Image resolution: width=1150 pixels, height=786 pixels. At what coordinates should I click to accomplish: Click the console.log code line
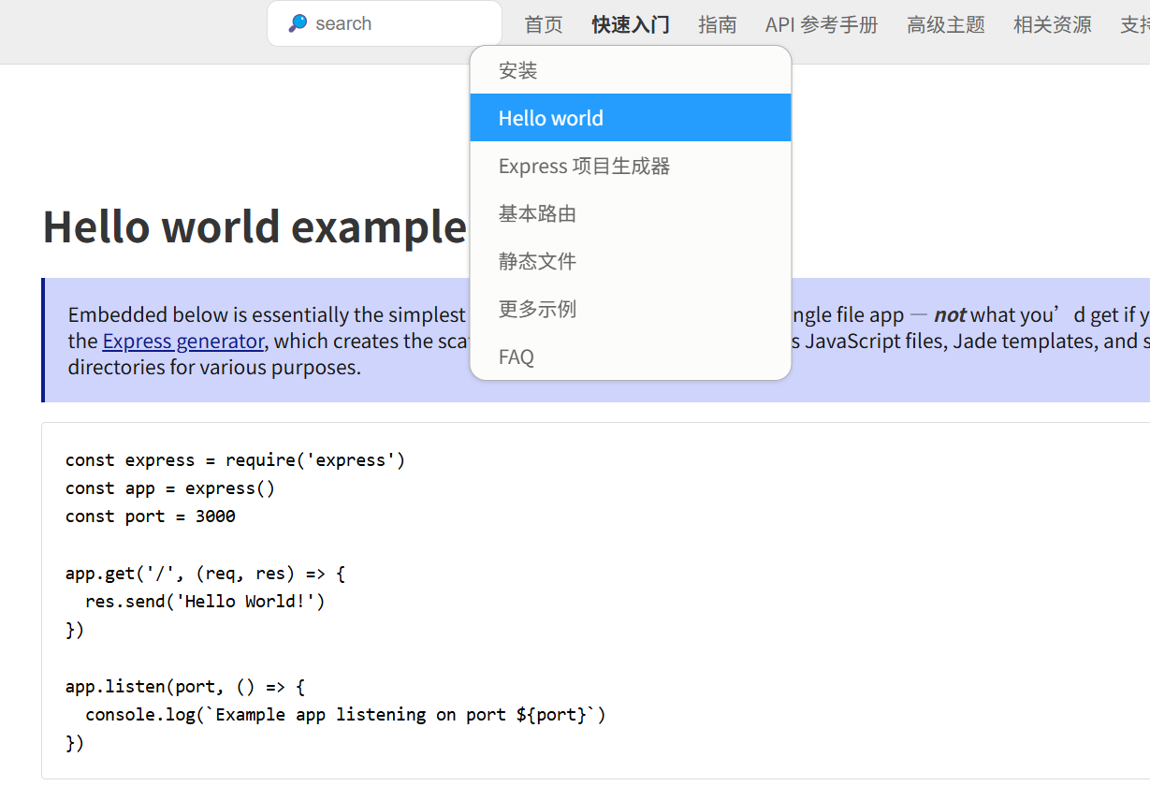point(345,715)
